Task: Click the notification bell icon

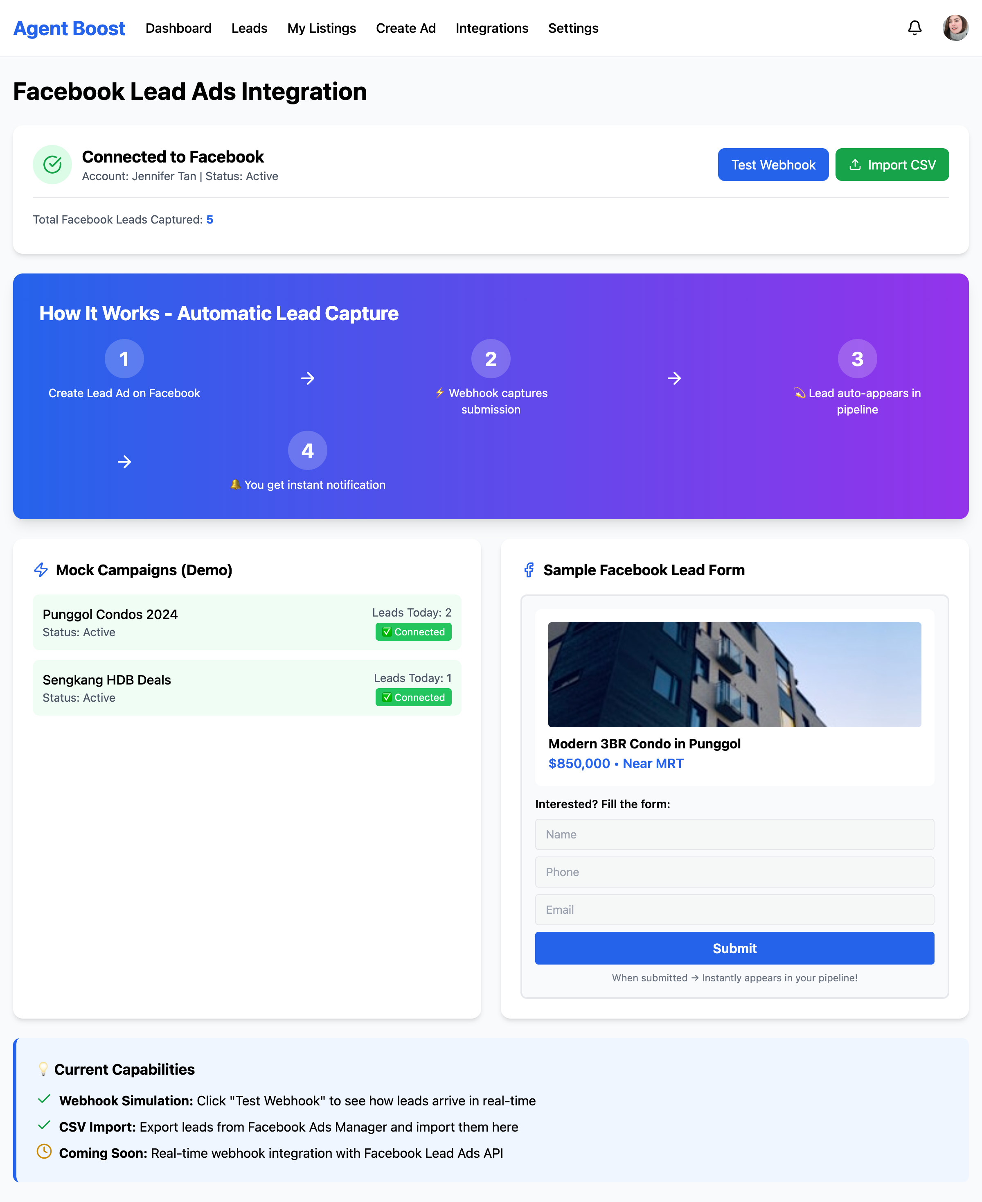Action: pos(914,28)
